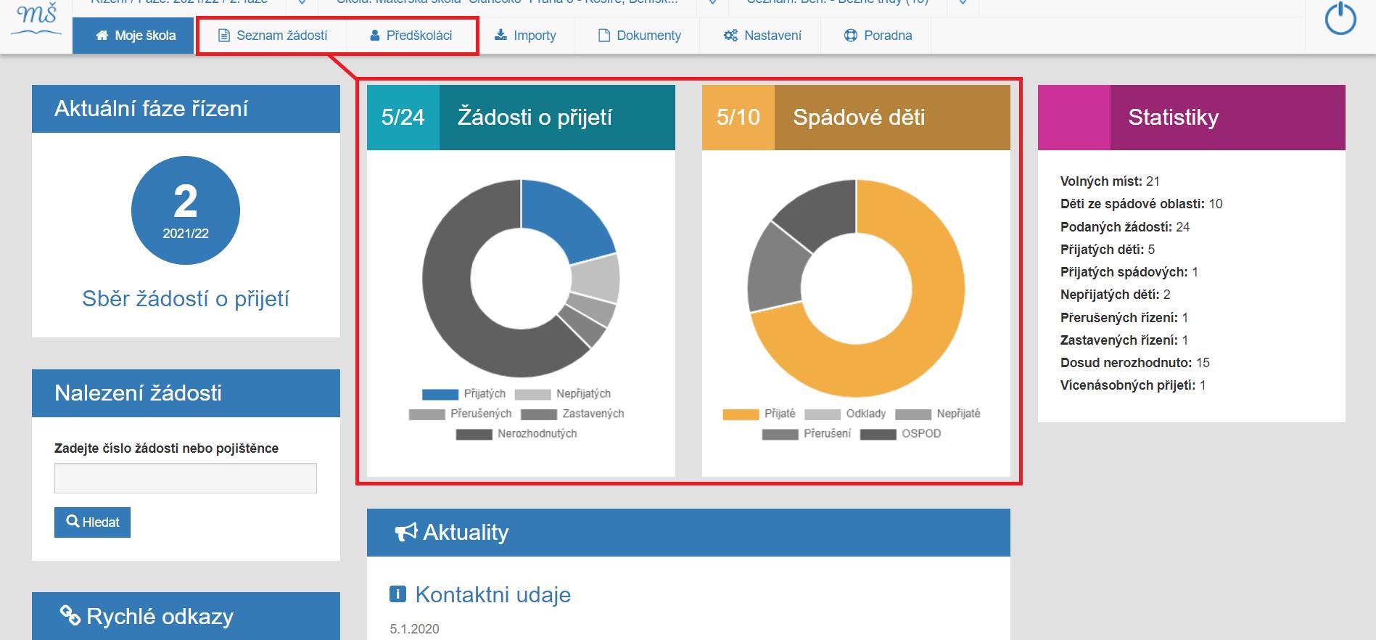1376x640 pixels.
Task: Click the Volných míst: 21 statistic
Action: pyautogui.click(x=1110, y=181)
